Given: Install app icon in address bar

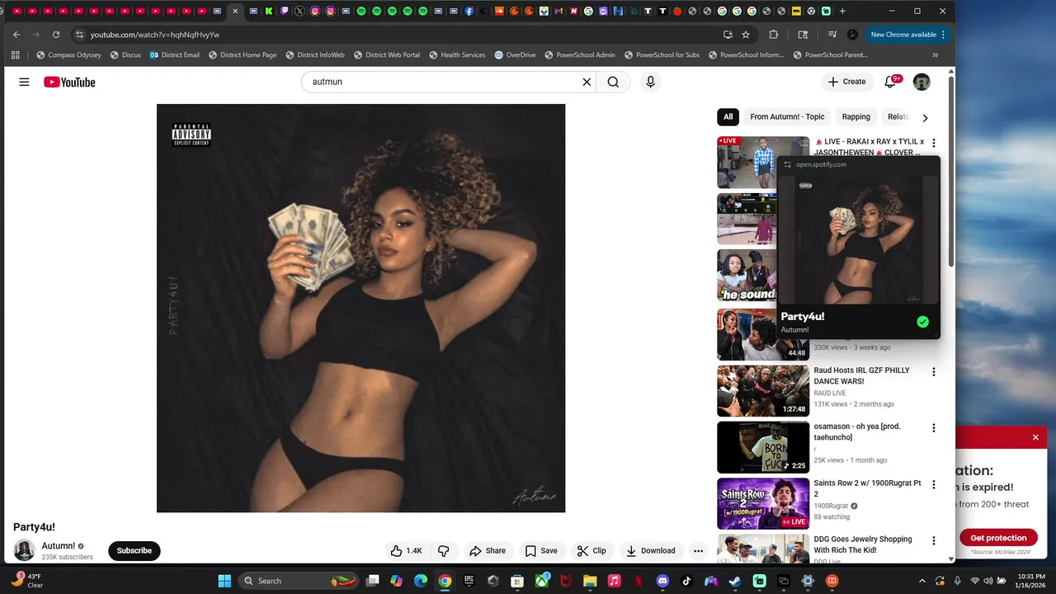Looking at the screenshot, I should [728, 35].
